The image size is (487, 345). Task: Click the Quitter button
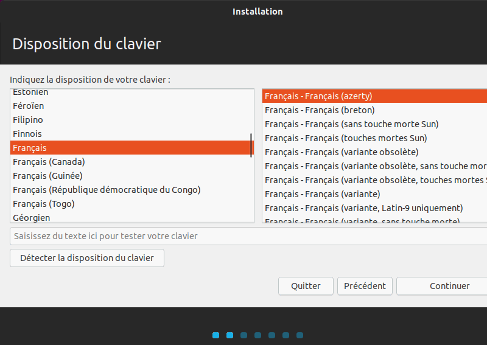[306, 286]
